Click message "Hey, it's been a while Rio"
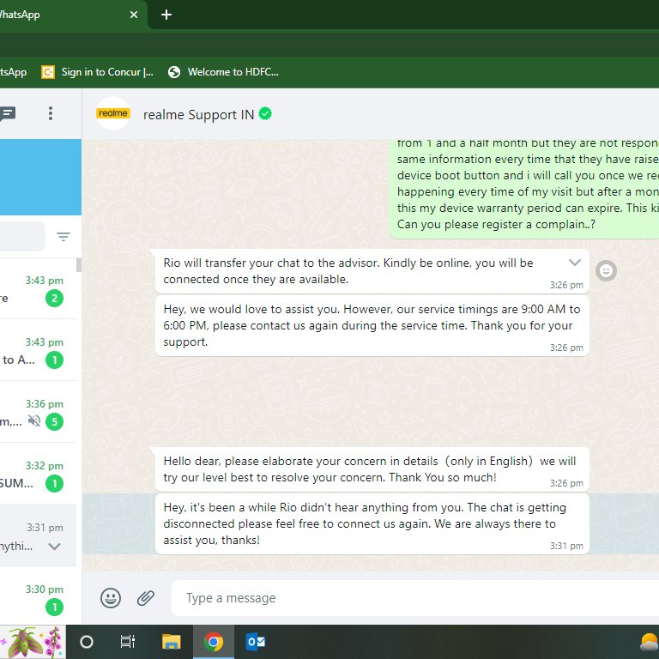This screenshot has width=659, height=659. (x=372, y=523)
